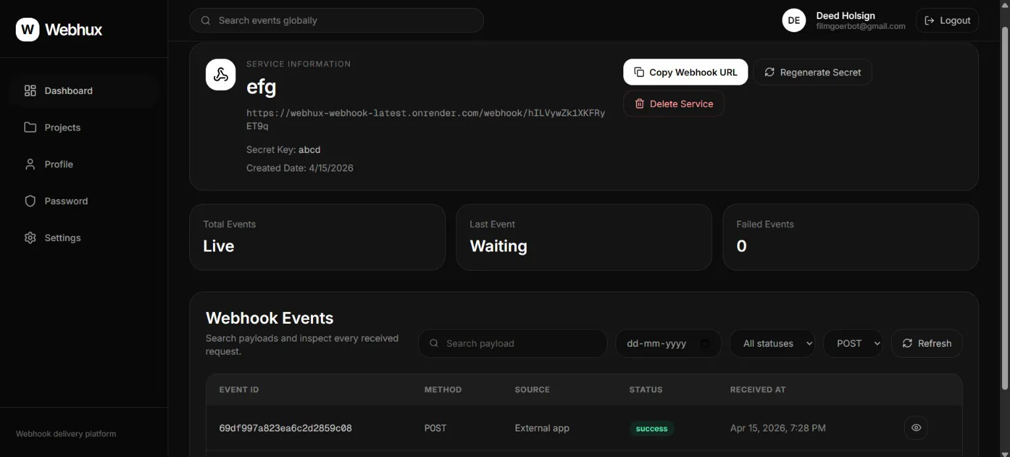Click the Settings gear icon
This screenshot has width=1010, height=457.
(30, 238)
